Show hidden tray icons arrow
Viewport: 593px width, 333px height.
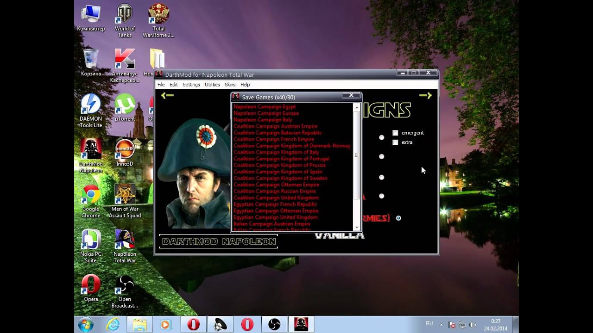441,325
